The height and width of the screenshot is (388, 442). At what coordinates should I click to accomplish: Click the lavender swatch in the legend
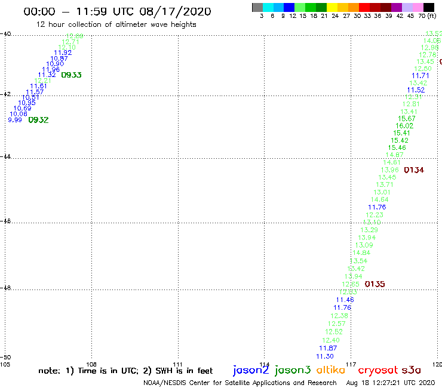(407, 8)
